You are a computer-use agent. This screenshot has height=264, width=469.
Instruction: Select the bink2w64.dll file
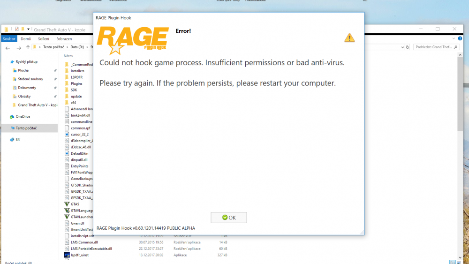(80, 115)
